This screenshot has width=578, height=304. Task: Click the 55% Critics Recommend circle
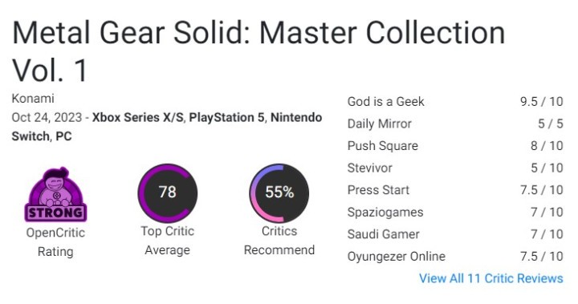(279, 193)
